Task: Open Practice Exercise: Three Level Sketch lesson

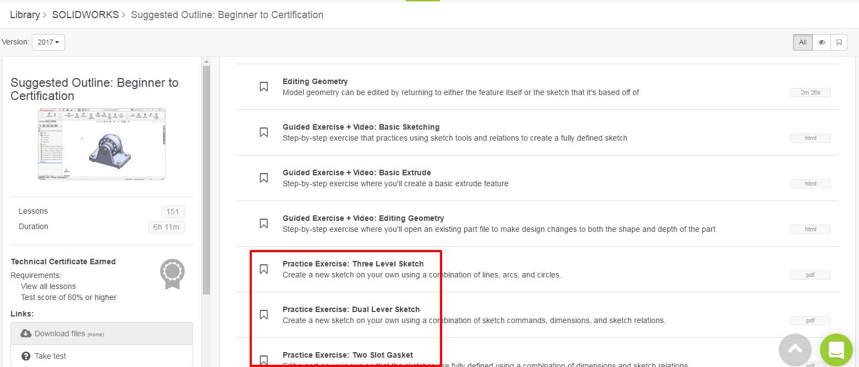Action: (353, 264)
